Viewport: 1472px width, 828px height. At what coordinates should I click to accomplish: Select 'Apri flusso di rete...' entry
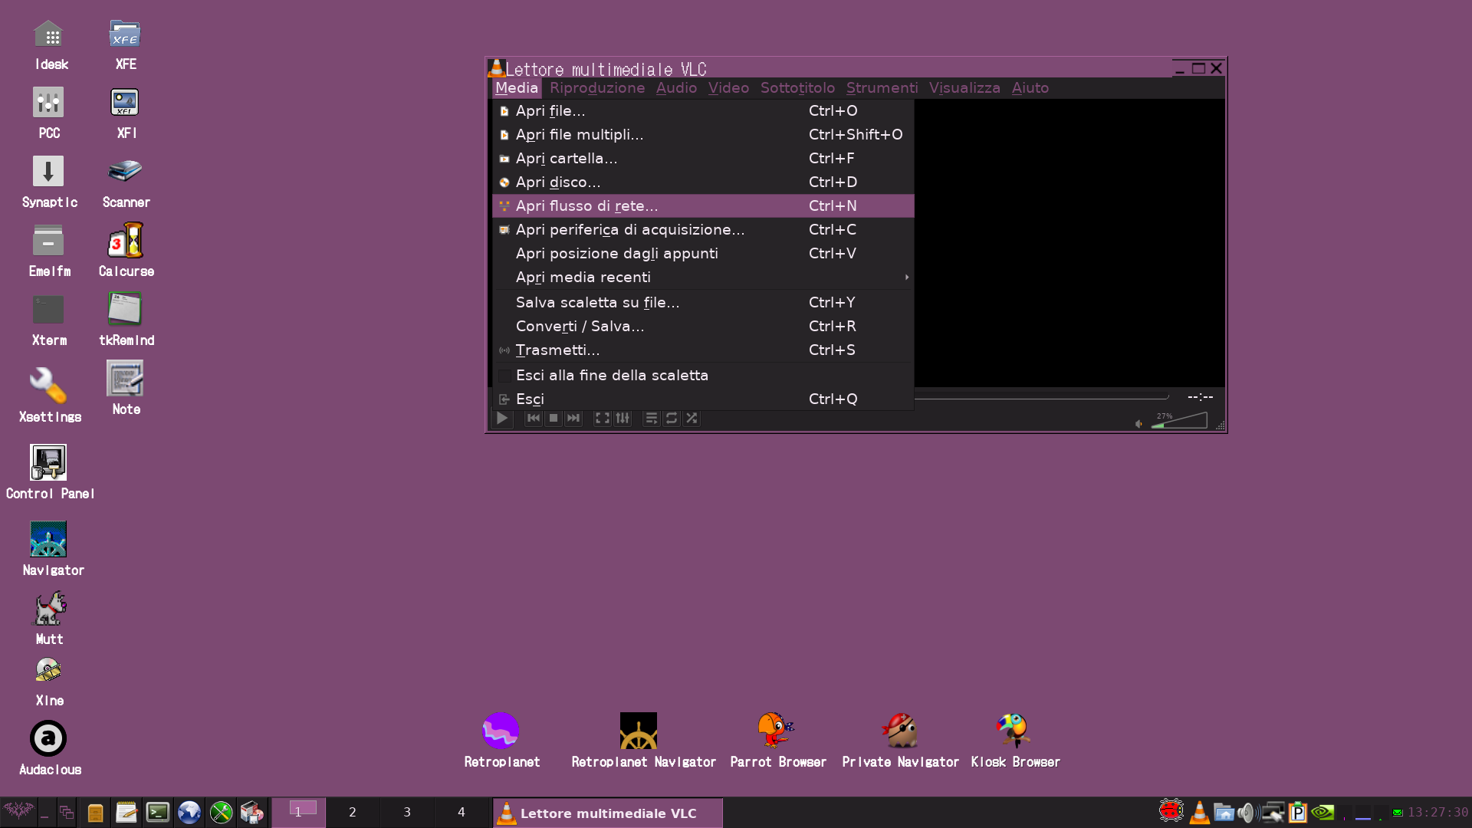[x=703, y=206]
